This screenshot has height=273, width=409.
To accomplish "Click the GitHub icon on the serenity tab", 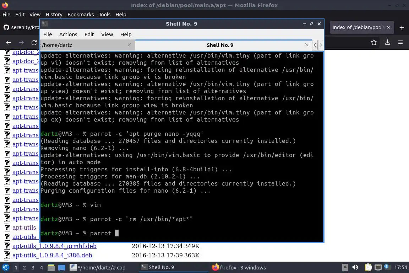I will [6, 27].
